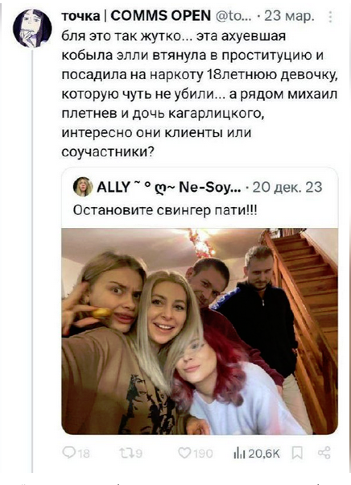This screenshot has height=485, width=351.
Task: Open the quoted tweet author's small avatar
Action: click(x=83, y=187)
